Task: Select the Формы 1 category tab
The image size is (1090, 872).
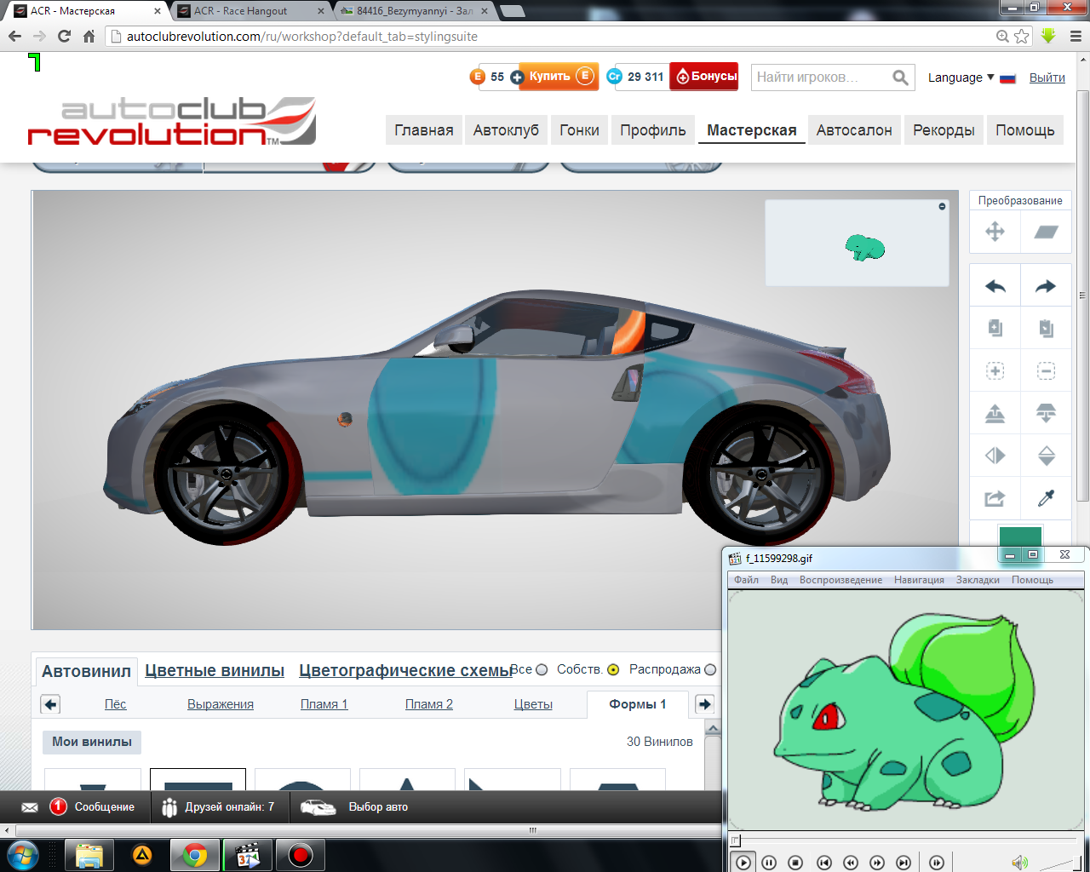Action: click(x=638, y=704)
